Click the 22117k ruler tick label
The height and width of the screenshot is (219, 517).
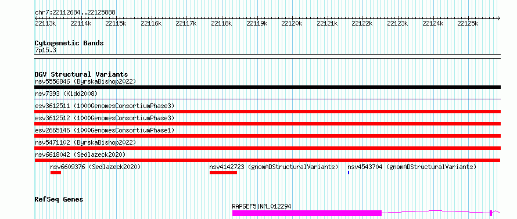(186, 23)
